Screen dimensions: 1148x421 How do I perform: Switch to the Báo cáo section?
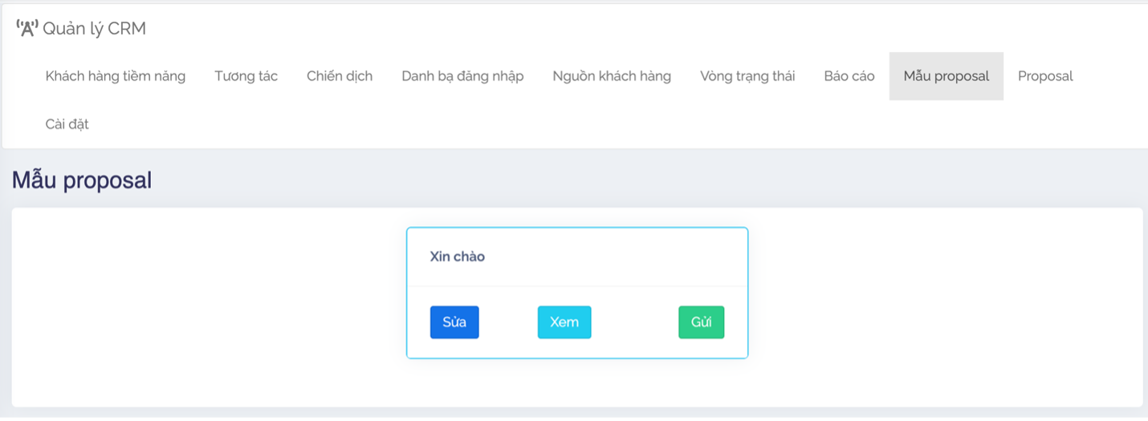coord(849,76)
